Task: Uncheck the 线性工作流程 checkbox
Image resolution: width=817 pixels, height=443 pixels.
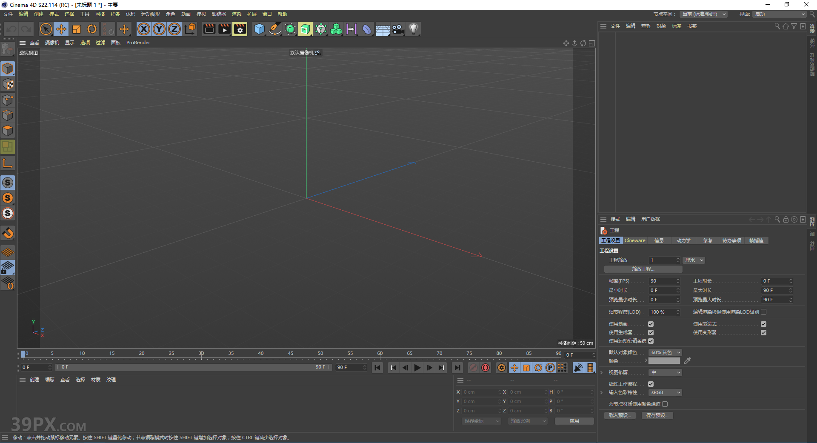Action: point(651,383)
